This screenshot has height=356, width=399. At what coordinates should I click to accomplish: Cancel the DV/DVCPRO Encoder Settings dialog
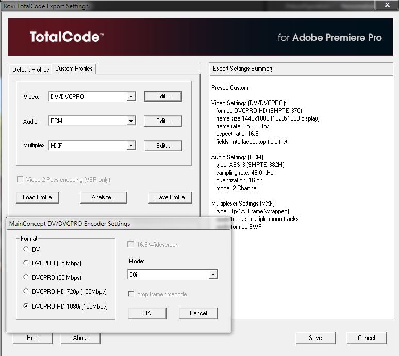(x=198, y=313)
